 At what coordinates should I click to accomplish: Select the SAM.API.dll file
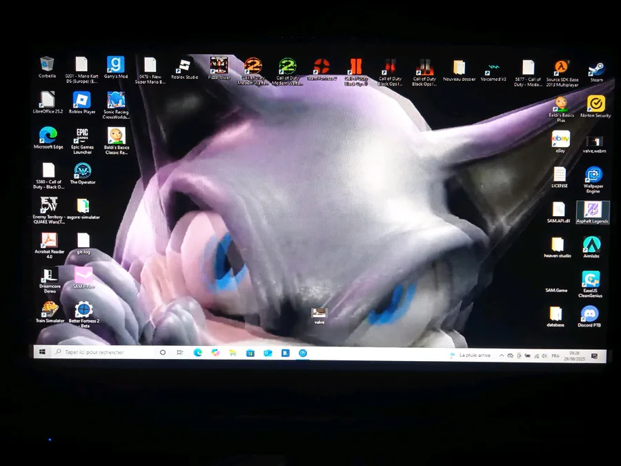click(558, 212)
